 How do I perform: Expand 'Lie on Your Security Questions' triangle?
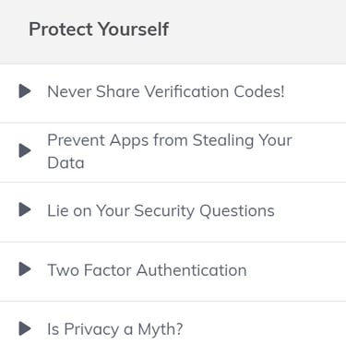coord(25,209)
